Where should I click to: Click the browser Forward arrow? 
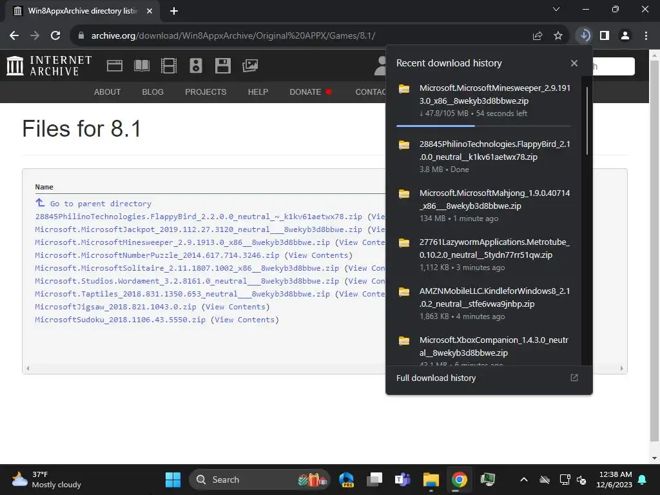click(35, 36)
